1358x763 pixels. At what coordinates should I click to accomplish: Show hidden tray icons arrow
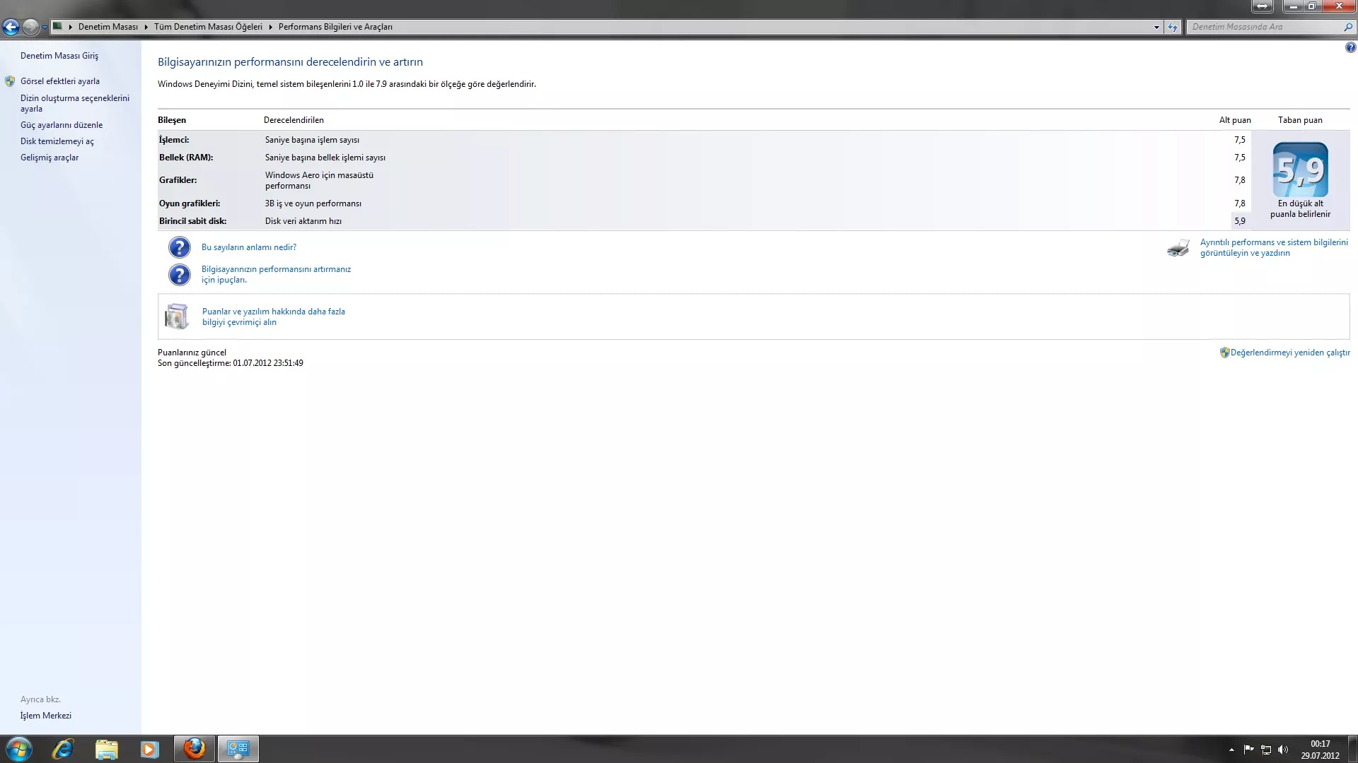tap(1231, 750)
